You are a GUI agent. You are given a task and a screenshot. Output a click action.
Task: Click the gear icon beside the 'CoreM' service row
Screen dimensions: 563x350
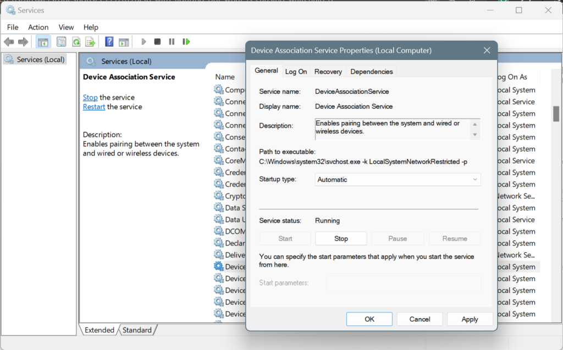pos(219,160)
